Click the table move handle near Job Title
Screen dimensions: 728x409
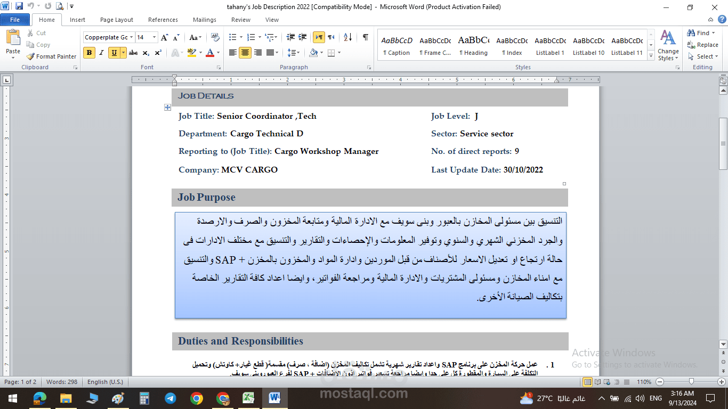coord(167,107)
